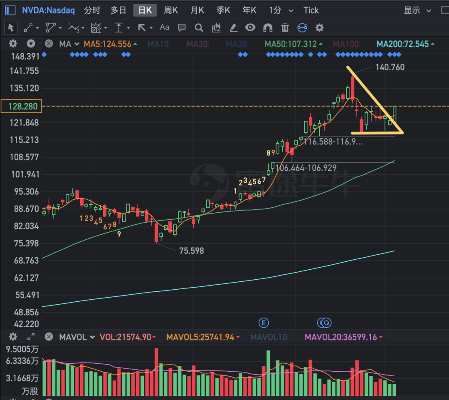The image size is (449, 400).
Task: Select the arrow annotation tool
Action: click(x=142, y=28)
